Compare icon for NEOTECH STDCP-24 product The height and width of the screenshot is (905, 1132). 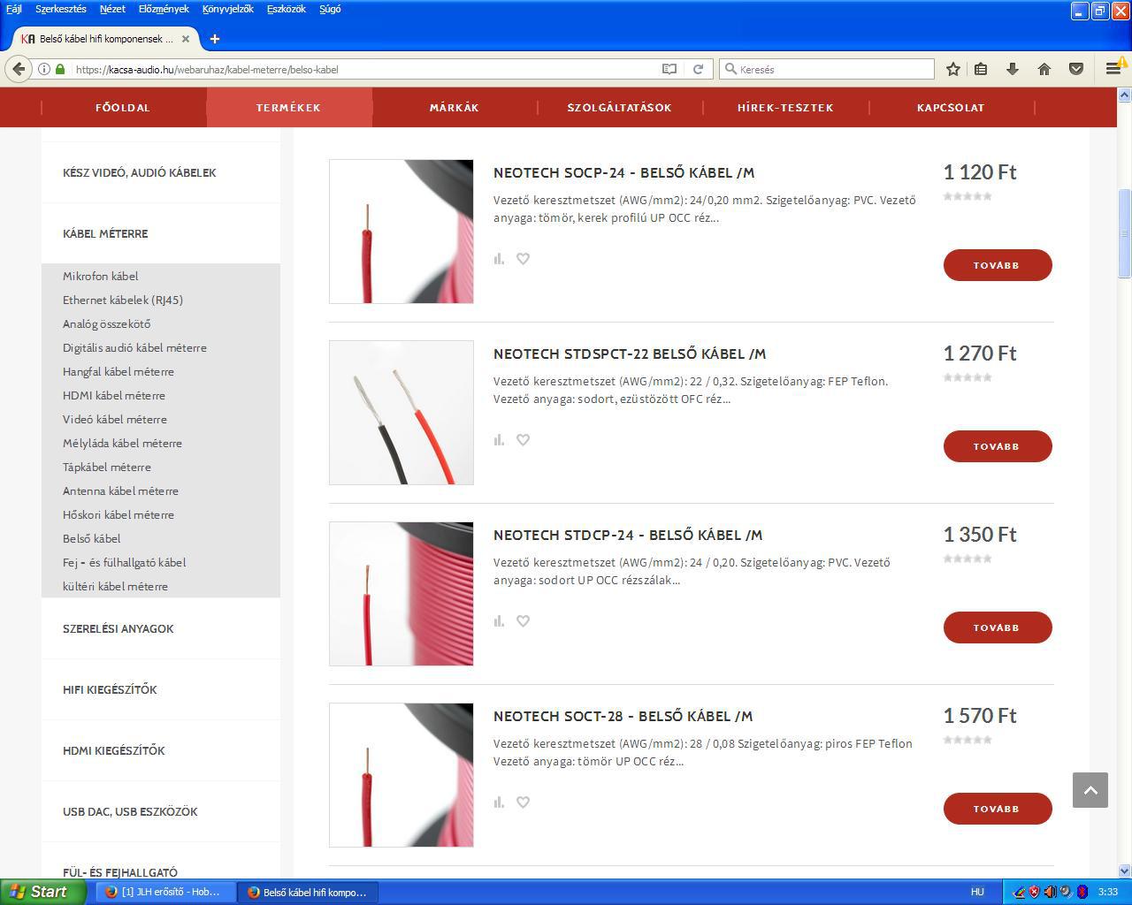499,621
